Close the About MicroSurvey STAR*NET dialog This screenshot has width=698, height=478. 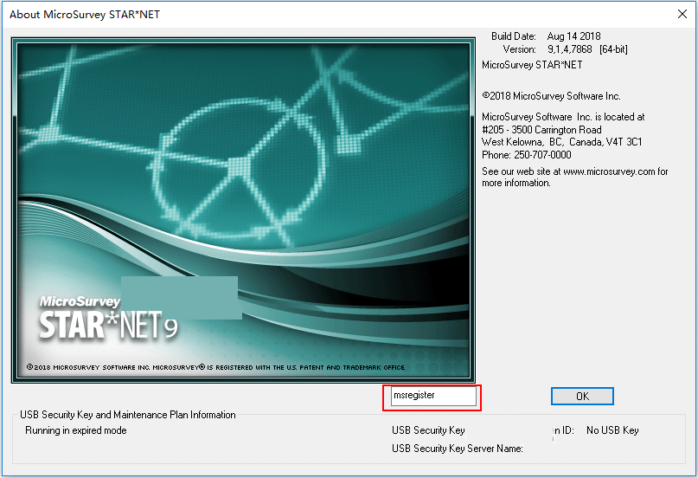[x=682, y=14]
